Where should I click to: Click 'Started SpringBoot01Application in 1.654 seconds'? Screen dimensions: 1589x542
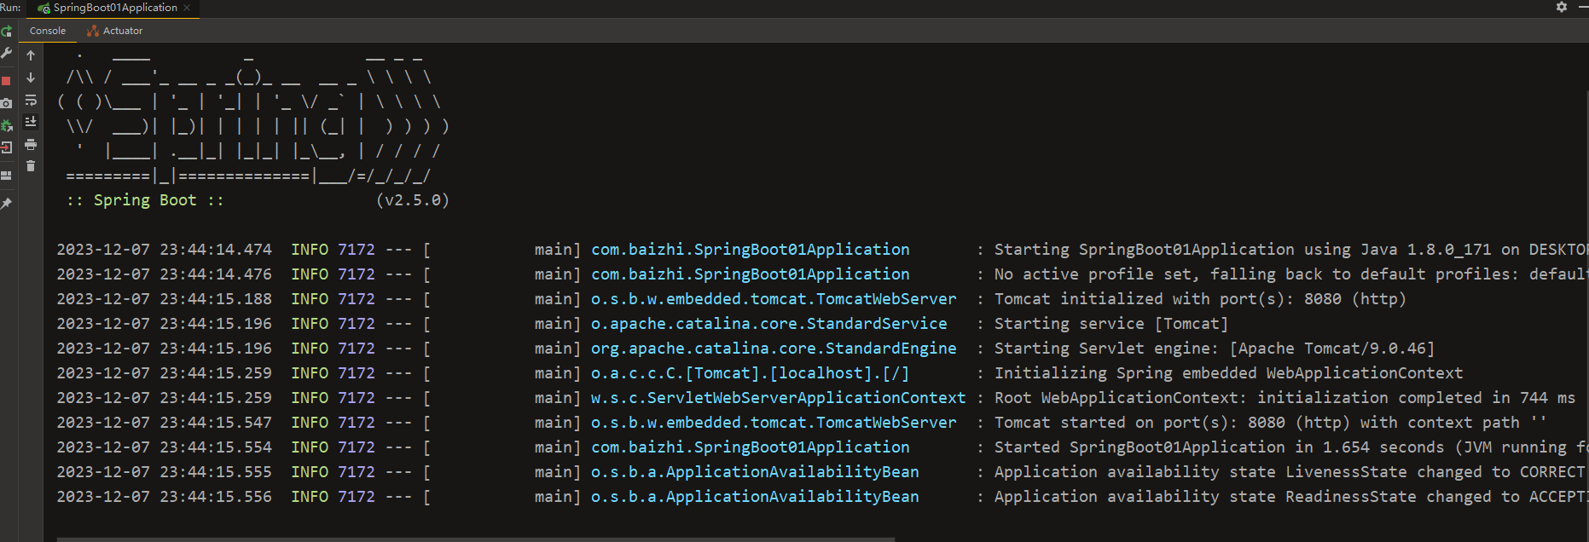click(x=1220, y=447)
